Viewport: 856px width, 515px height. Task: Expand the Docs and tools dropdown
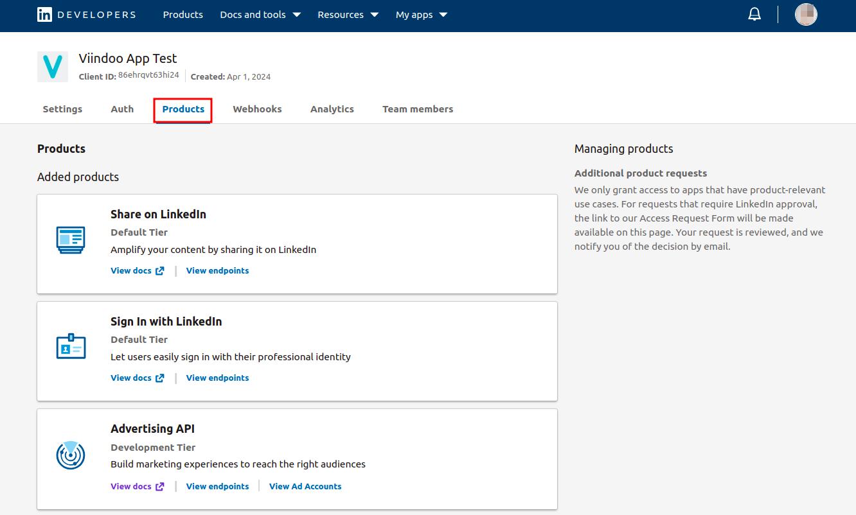(260, 14)
